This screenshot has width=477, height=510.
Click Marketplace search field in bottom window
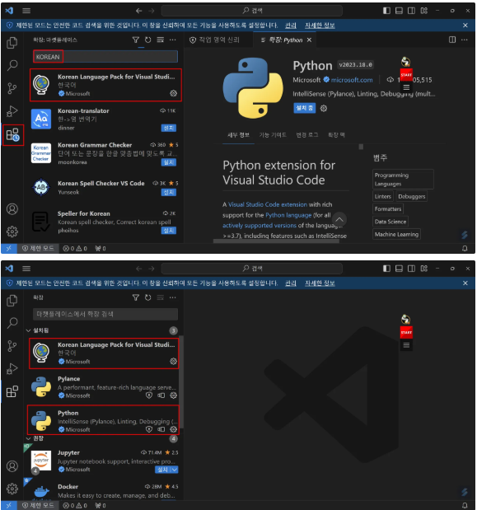point(105,314)
